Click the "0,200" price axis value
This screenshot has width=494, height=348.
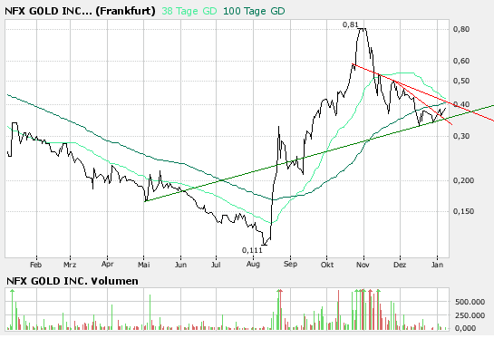coord(463,180)
